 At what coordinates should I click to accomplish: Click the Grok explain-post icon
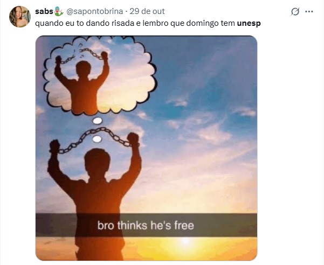pyautogui.click(x=295, y=11)
